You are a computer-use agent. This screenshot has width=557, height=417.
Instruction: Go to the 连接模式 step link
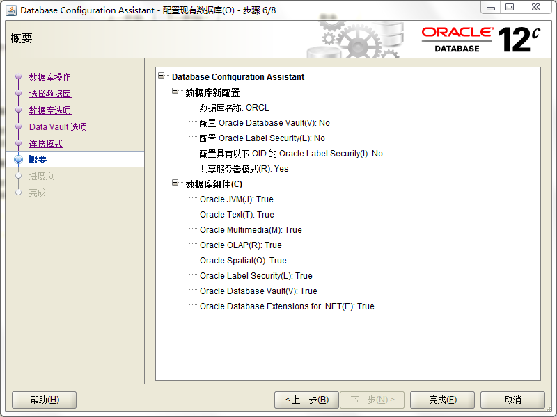pyautogui.click(x=46, y=144)
